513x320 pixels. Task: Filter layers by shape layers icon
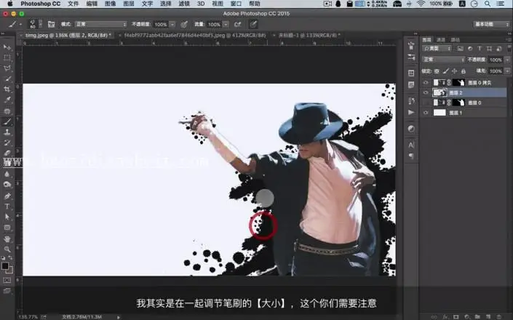[489, 49]
